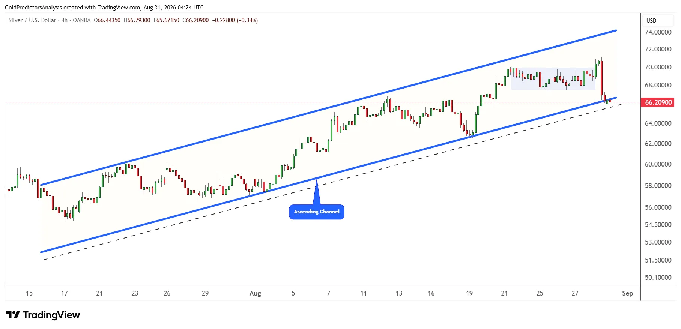
Task: Click the 4h interval in the legend
Action: (x=65, y=20)
